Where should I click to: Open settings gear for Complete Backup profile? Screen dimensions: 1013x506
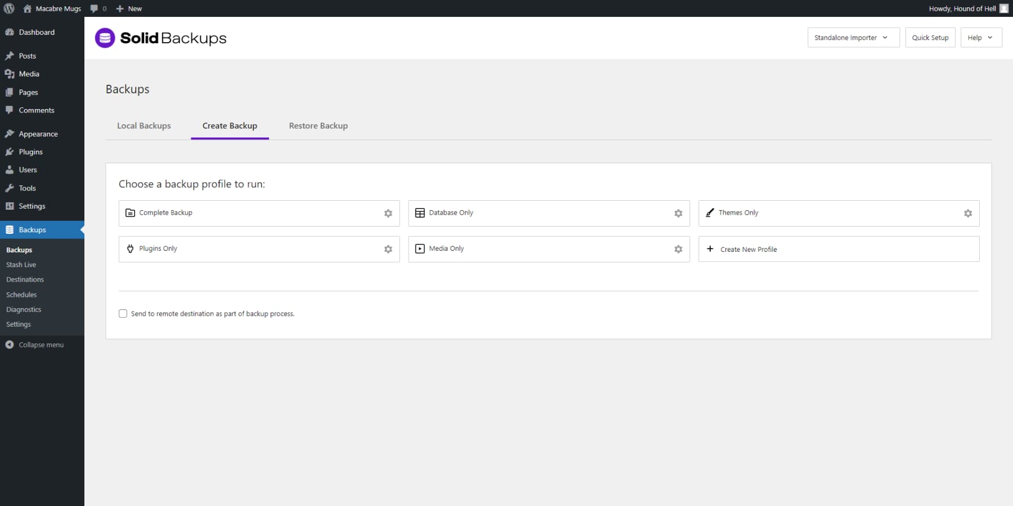pos(387,214)
